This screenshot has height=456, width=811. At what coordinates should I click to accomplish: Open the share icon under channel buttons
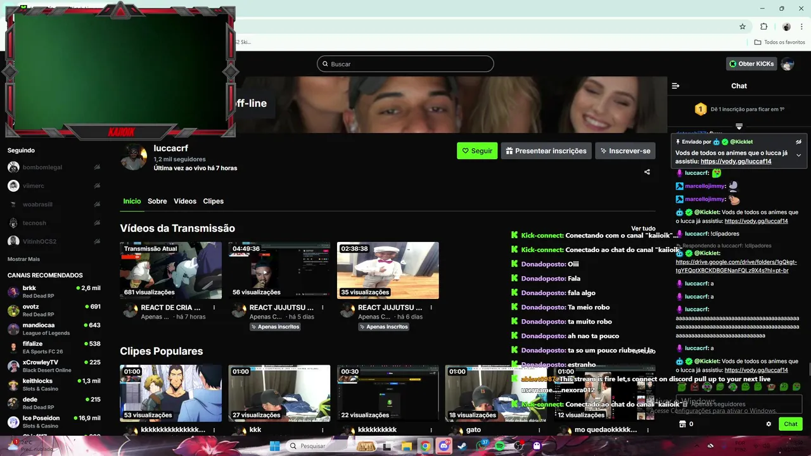point(647,172)
